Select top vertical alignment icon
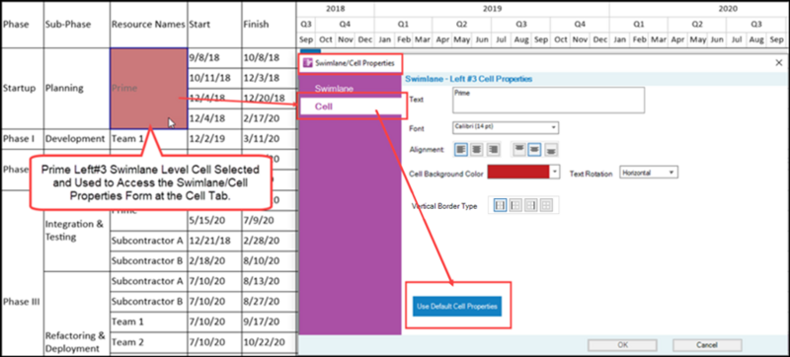Viewport: 790px width, 357px height. pyautogui.click(x=519, y=149)
